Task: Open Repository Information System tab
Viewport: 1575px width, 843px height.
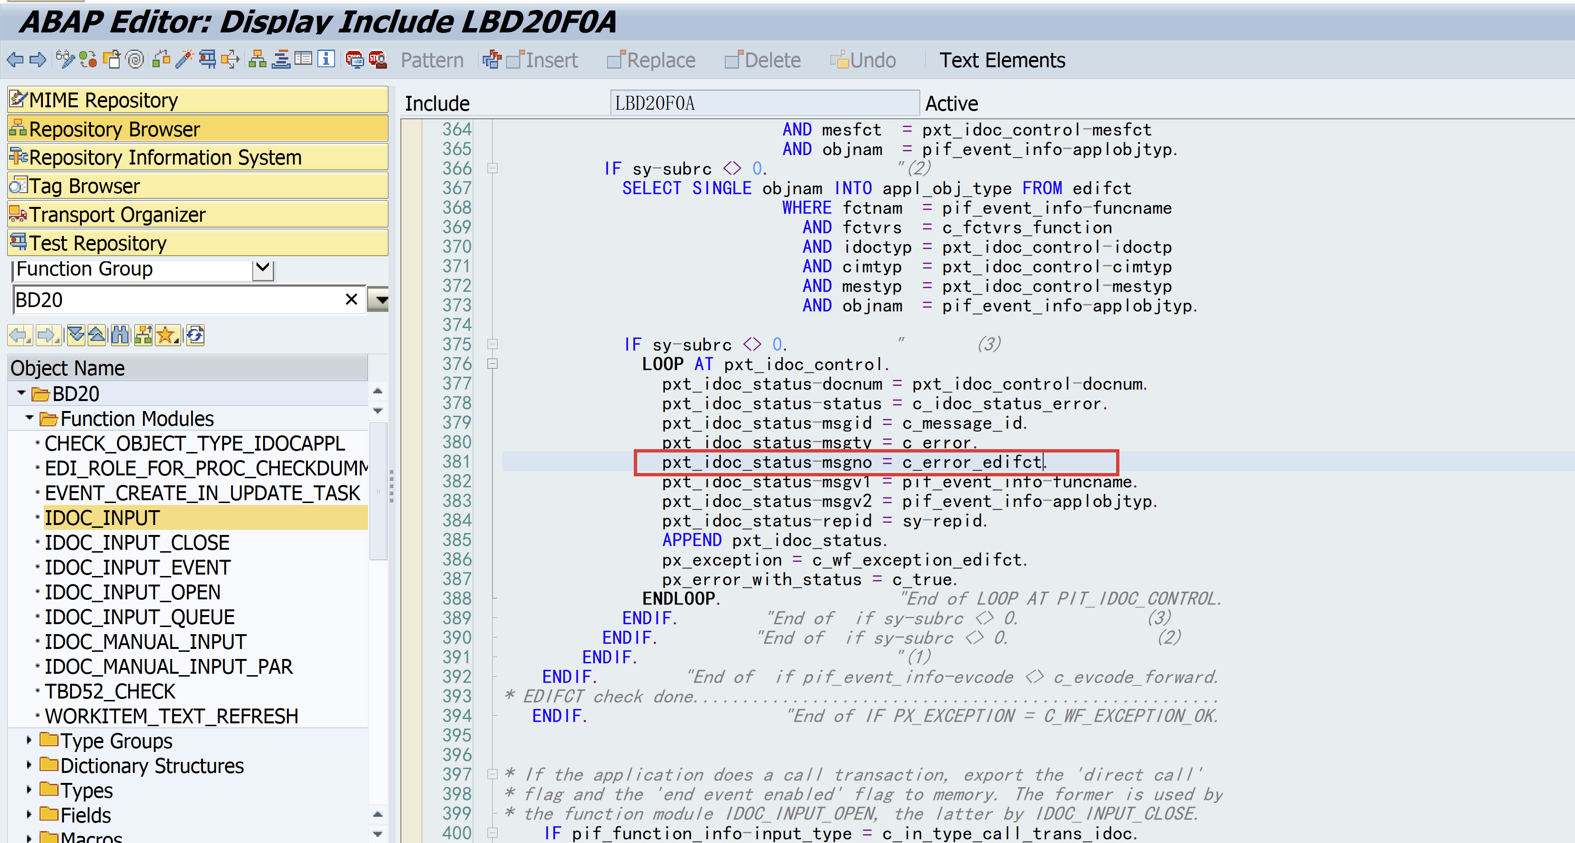Action: [197, 157]
